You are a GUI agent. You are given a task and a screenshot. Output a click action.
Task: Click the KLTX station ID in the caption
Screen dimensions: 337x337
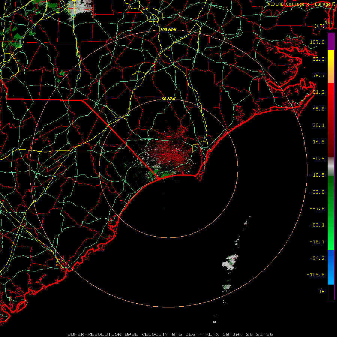click(x=212, y=334)
